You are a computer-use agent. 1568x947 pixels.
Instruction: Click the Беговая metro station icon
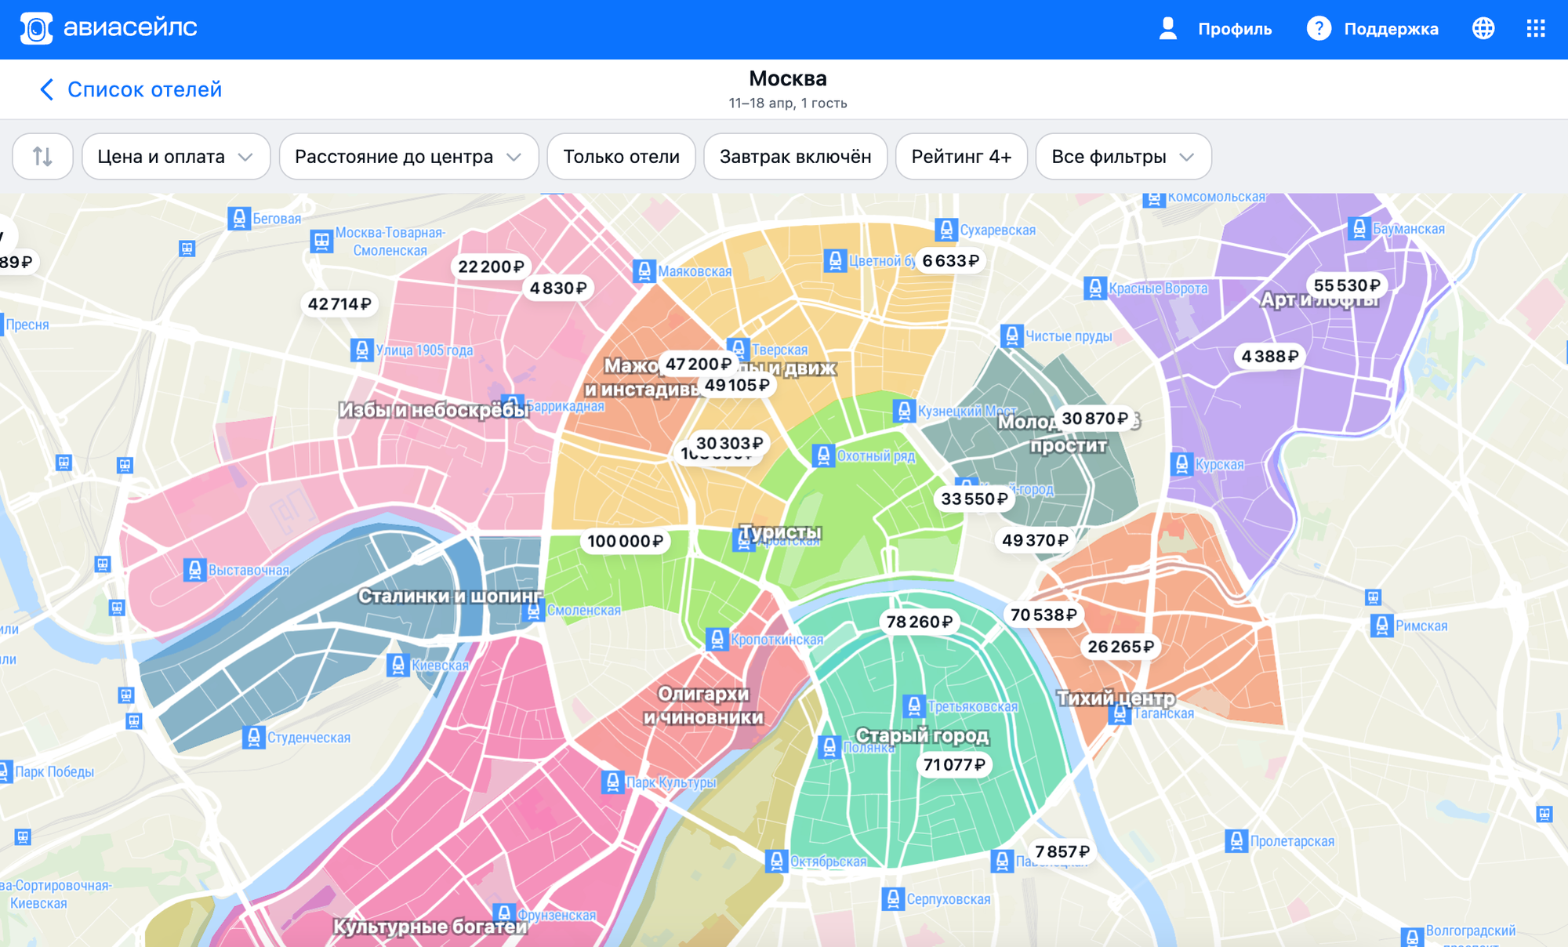pos(238,218)
